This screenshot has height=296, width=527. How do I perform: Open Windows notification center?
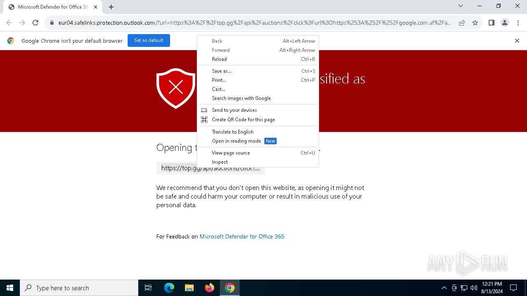[x=513, y=288]
